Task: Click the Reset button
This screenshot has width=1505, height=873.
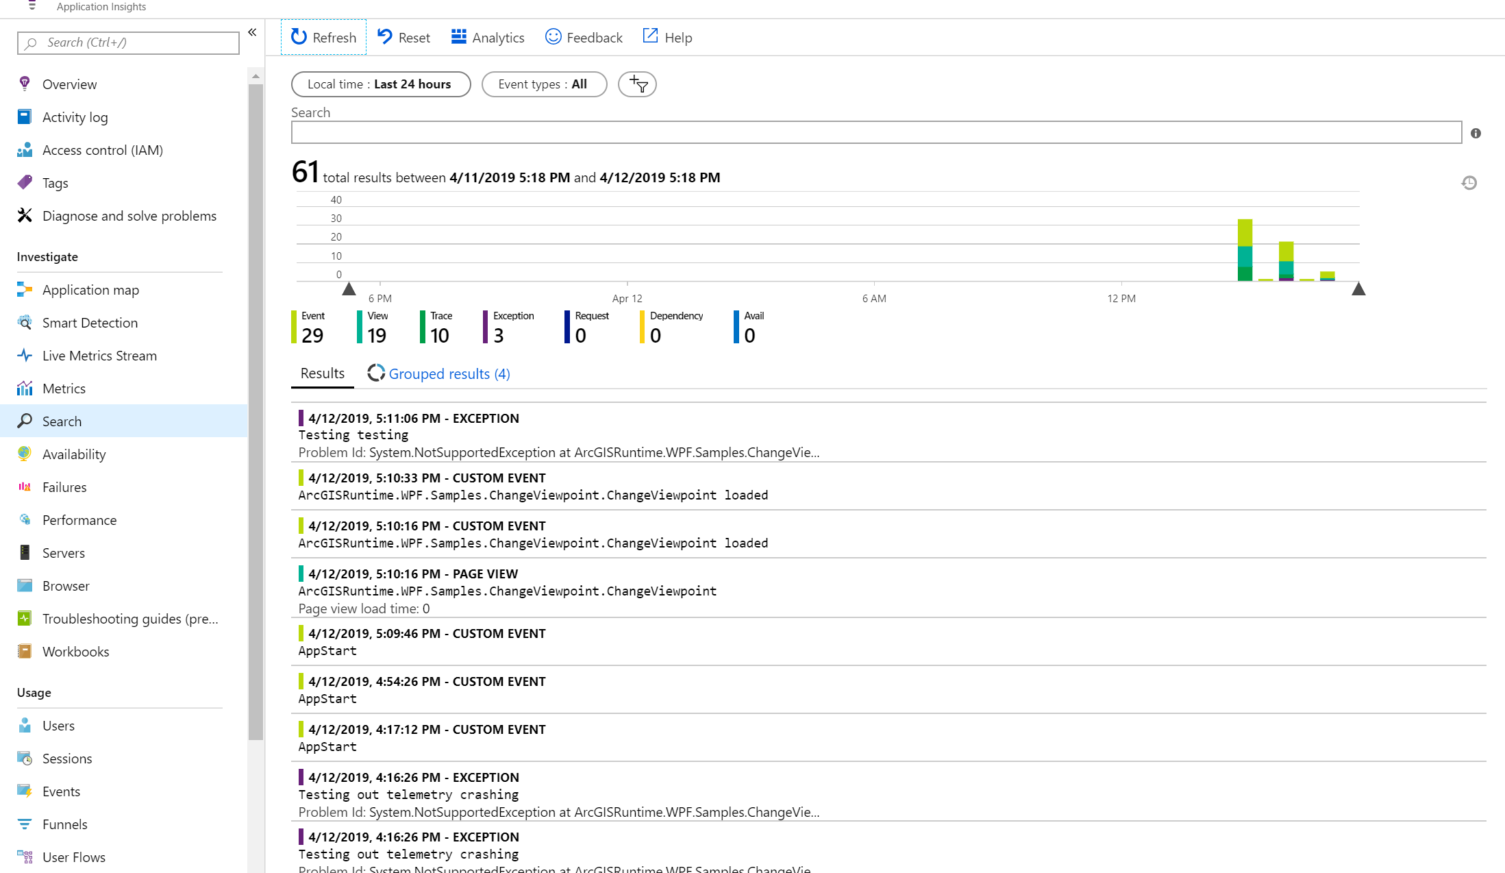Action: coord(404,37)
